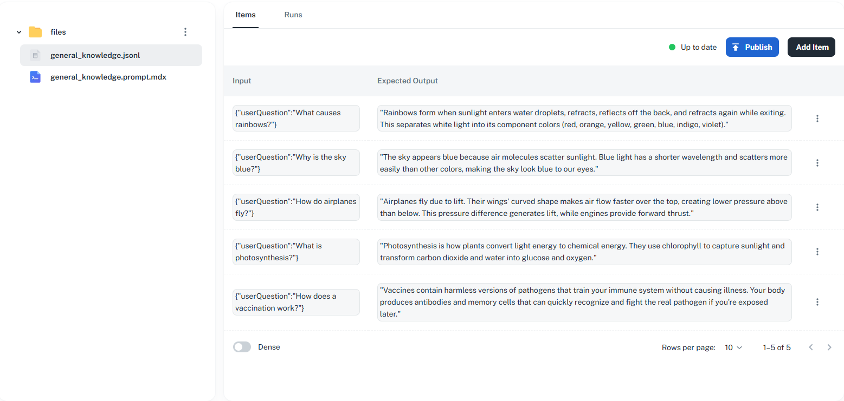Click the general_knowledge.prompt.mdx file icon
The image size is (844, 401).
35,77
